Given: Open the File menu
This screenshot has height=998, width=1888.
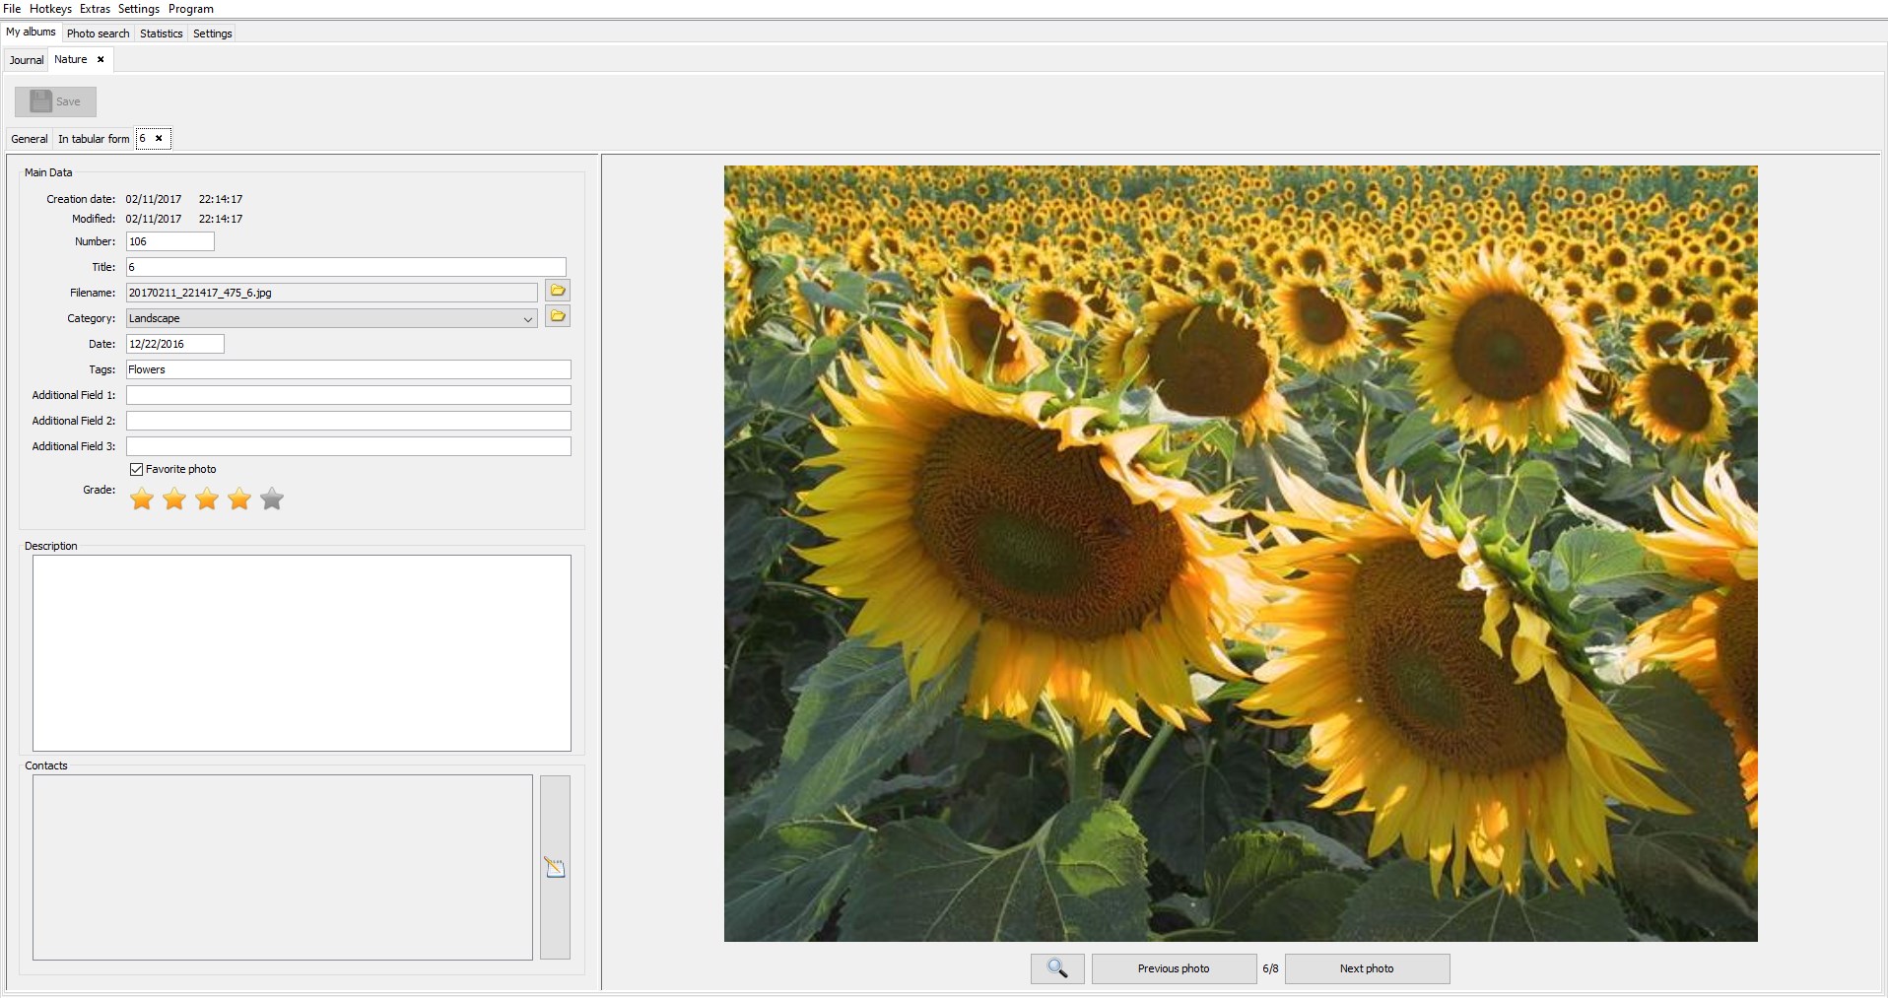Looking at the screenshot, I should point(12,9).
